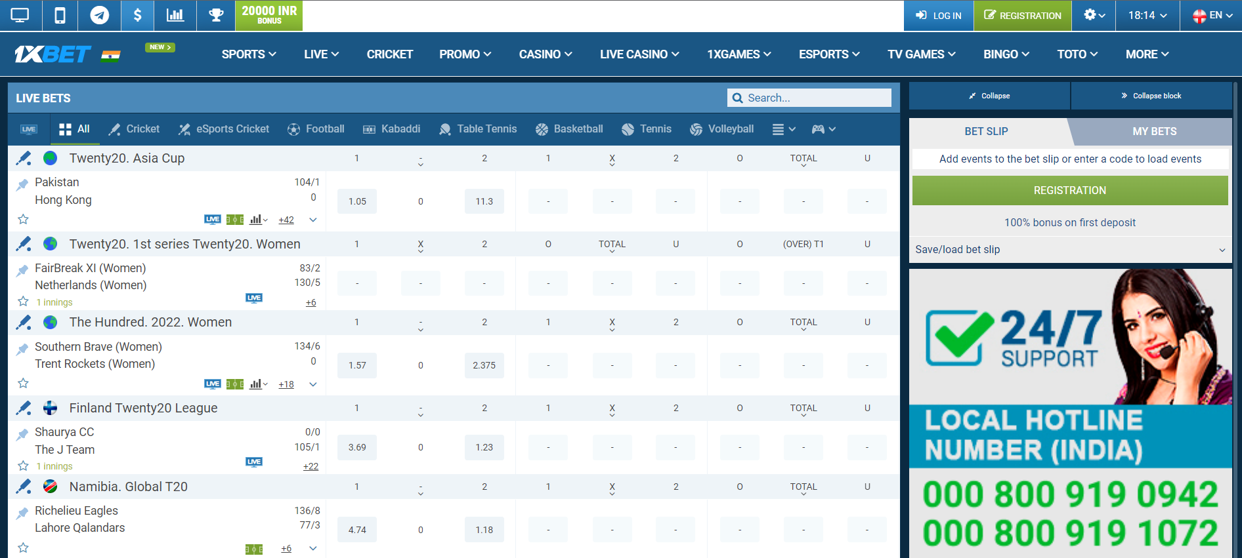Screen dimensions: 1242x558
Task: Expand Save/load bet slip
Action: click(1070, 250)
